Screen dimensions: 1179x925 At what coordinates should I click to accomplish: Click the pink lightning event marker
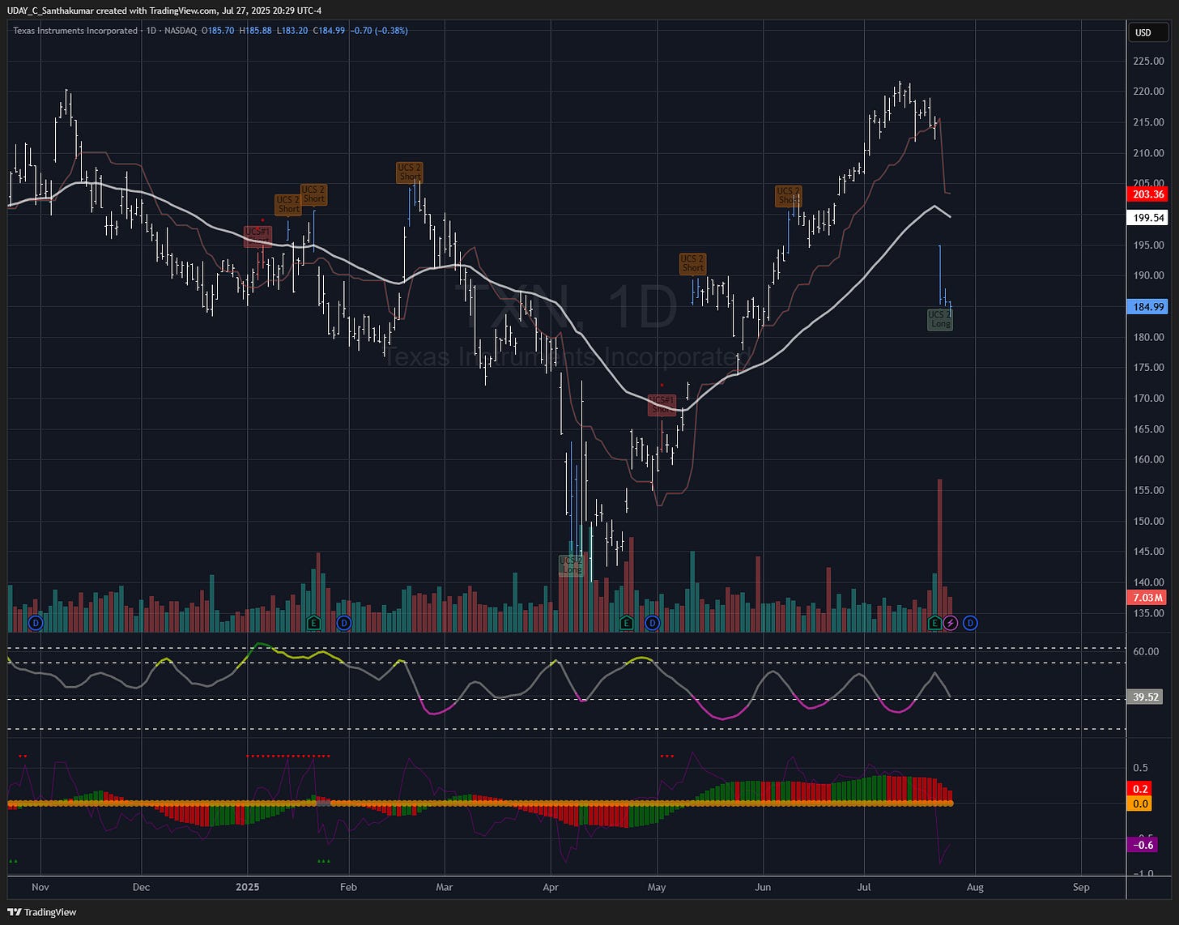(x=951, y=623)
